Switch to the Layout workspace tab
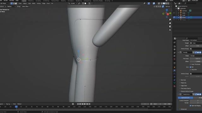202x113 pixels. click(x=24, y=1)
